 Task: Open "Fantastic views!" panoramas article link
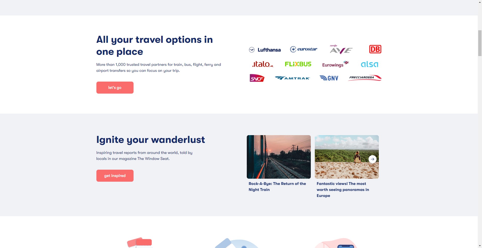(x=343, y=190)
